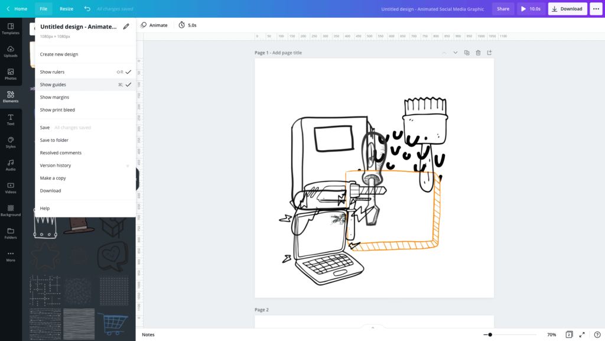Select Make a copy from File menu
The width and height of the screenshot is (605, 341).
pos(53,178)
